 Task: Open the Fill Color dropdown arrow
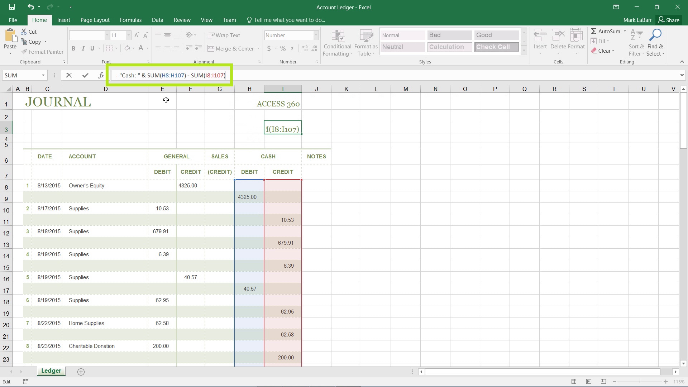click(133, 48)
